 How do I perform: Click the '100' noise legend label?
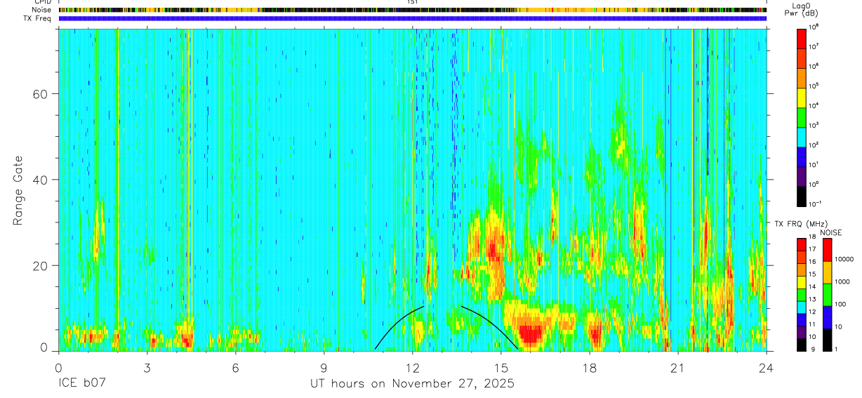click(x=841, y=305)
